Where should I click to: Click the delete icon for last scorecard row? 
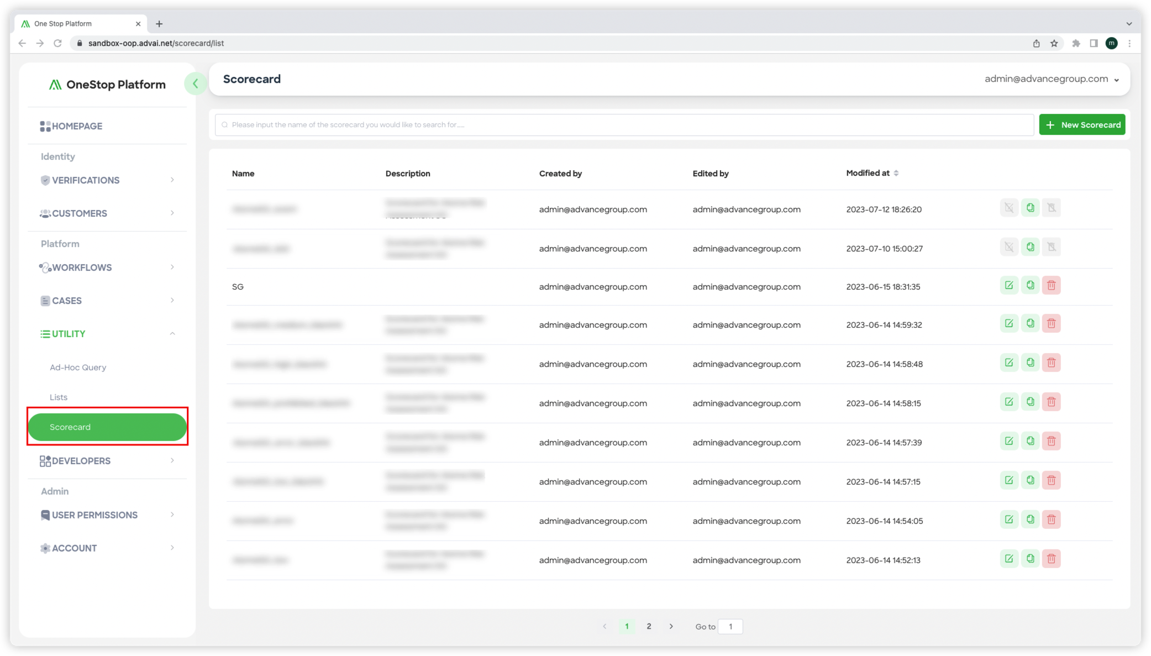(1052, 559)
